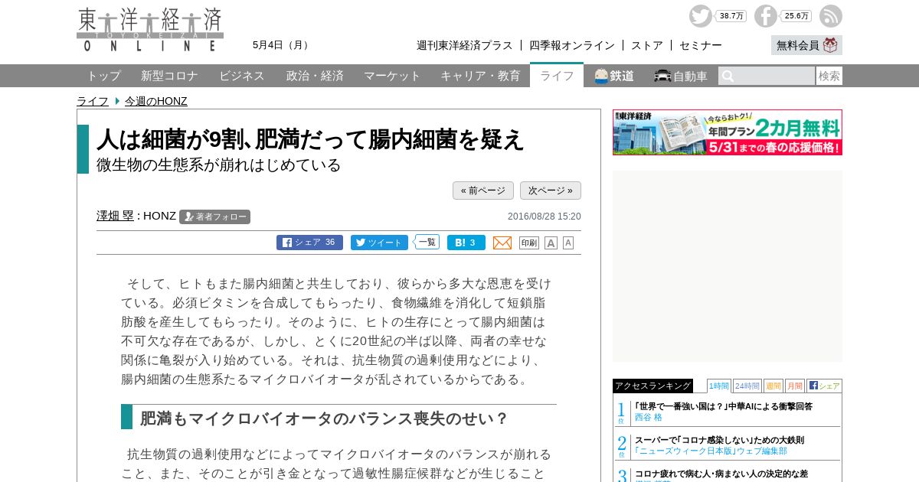Click the date text 5月4日（月）
The width and height of the screenshot is (919, 482).
click(x=283, y=45)
